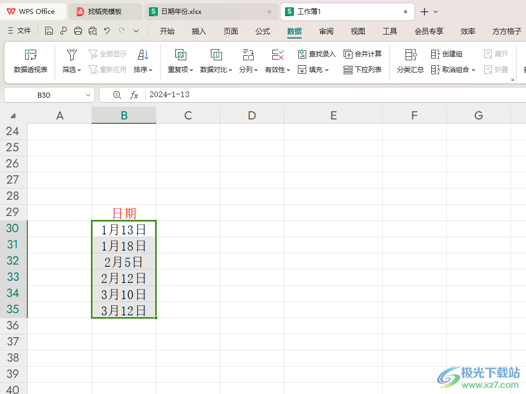Select column B header
The width and height of the screenshot is (526, 394).
[x=124, y=116]
